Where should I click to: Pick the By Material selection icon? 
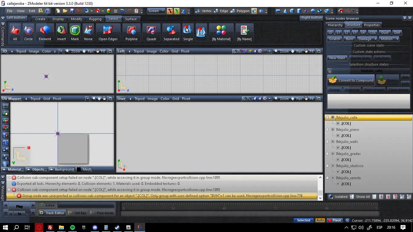pos(221,32)
